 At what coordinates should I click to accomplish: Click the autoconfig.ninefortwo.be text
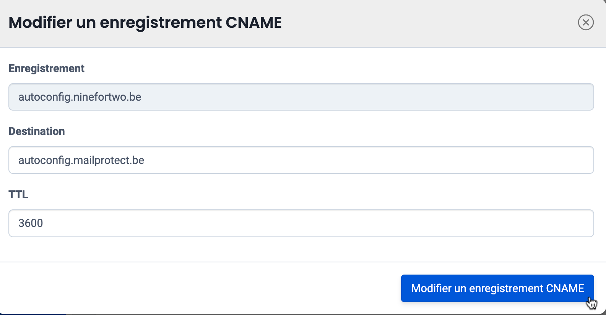80,97
